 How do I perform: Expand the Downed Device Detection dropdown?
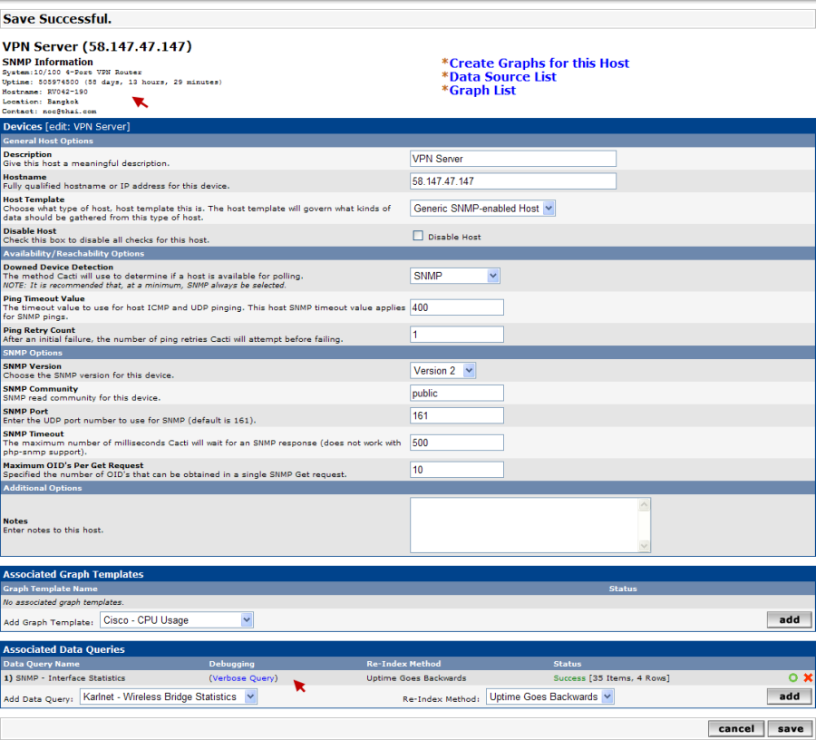(x=455, y=276)
